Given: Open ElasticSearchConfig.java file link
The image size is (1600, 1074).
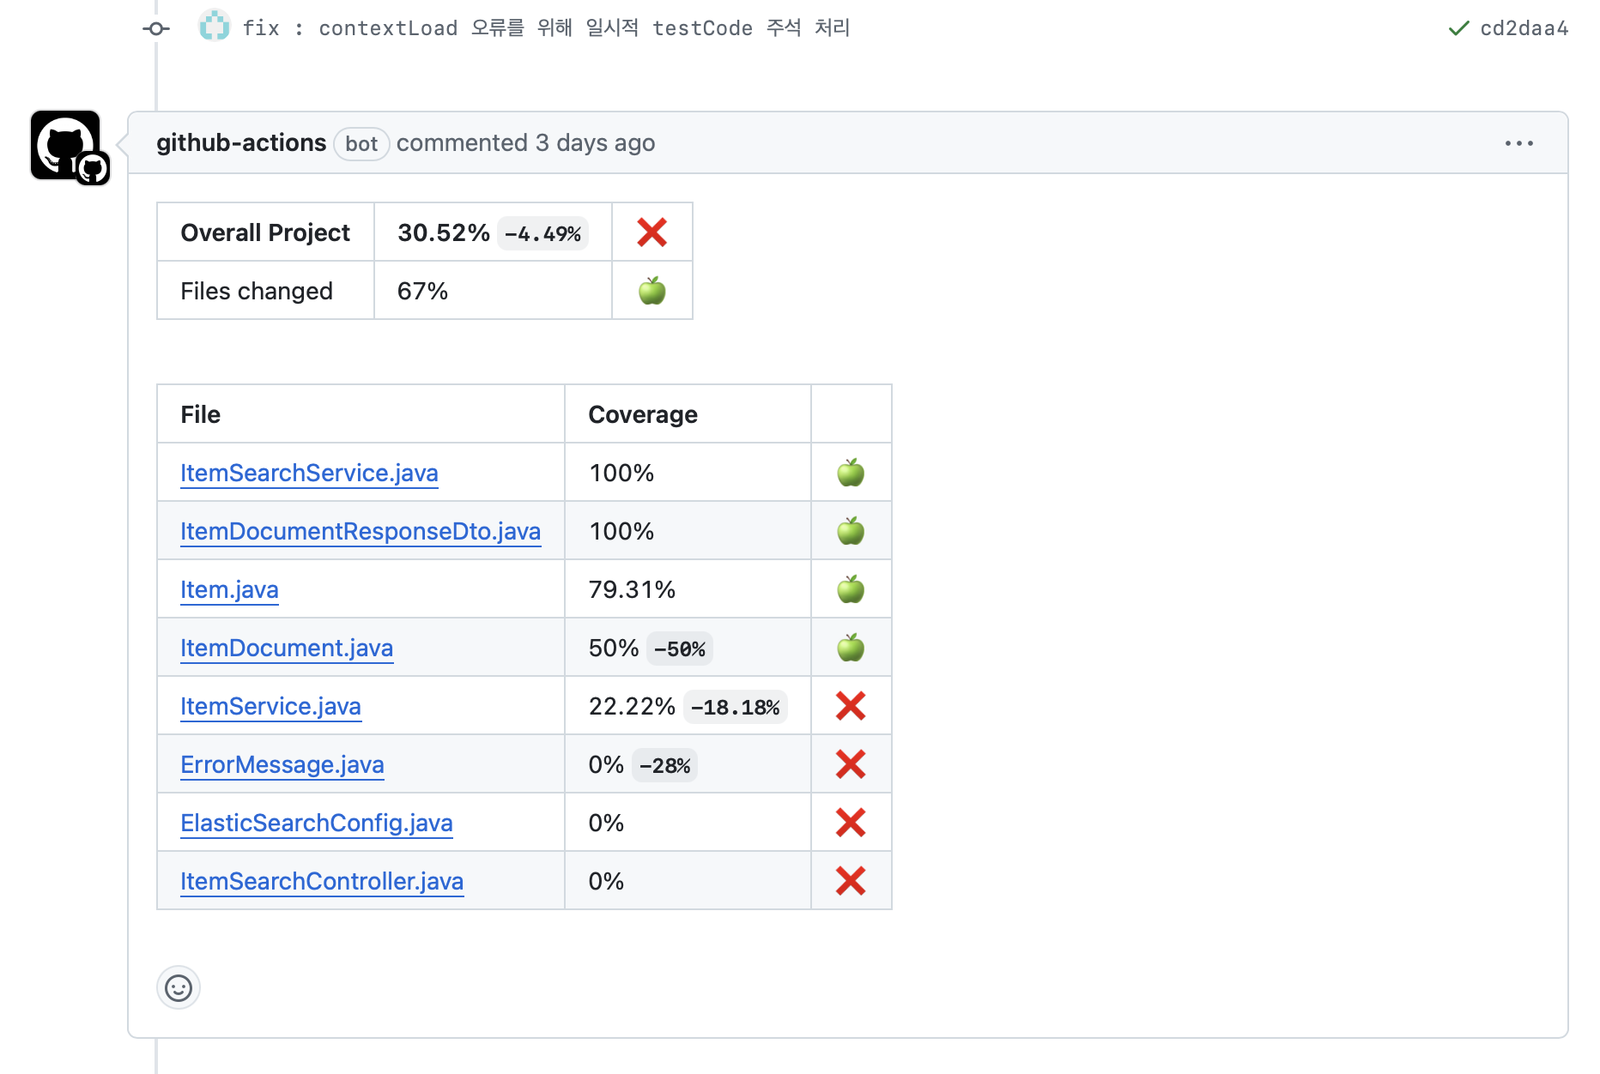Looking at the screenshot, I should pyautogui.click(x=317, y=823).
